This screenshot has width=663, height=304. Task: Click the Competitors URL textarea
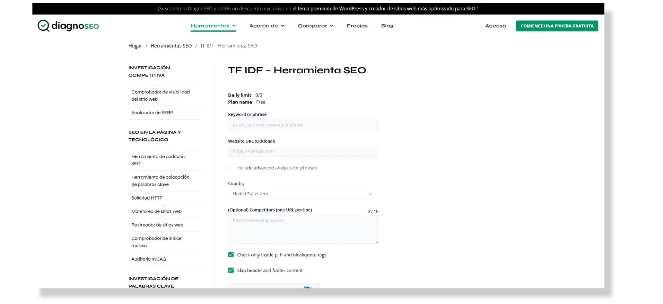coord(303,229)
